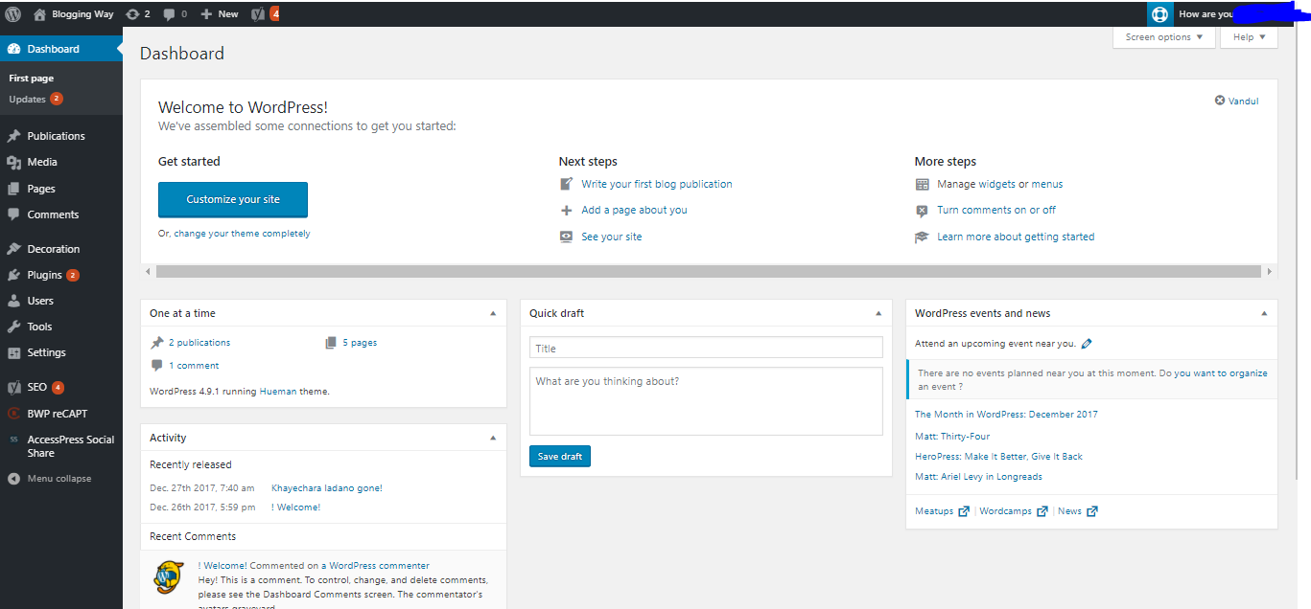Open the See your site link
This screenshot has width=1311, height=609.
pyautogui.click(x=612, y=237)
